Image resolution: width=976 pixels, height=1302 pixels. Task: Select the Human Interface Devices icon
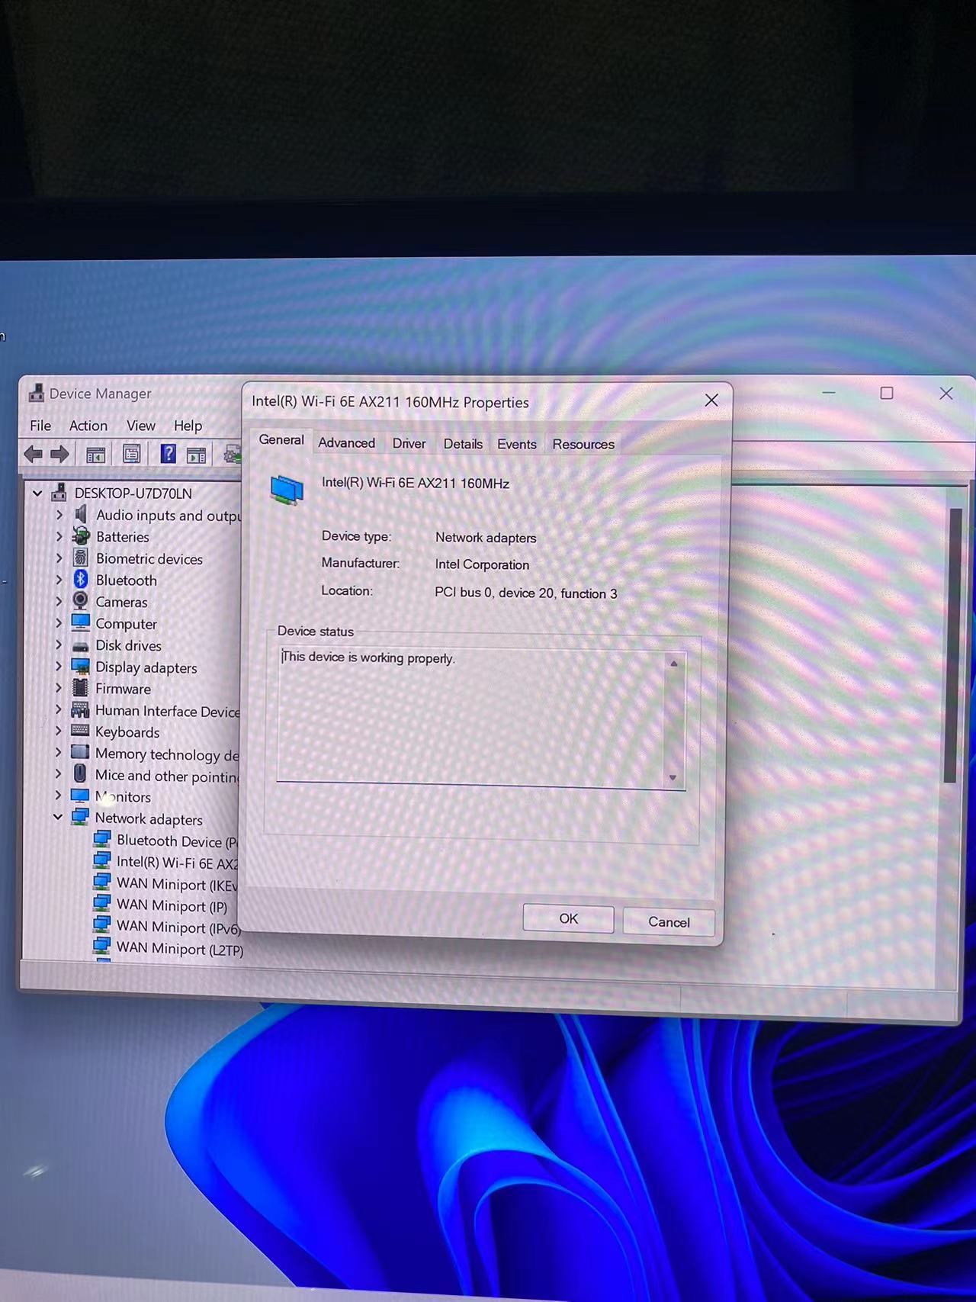tap(80, 709)
